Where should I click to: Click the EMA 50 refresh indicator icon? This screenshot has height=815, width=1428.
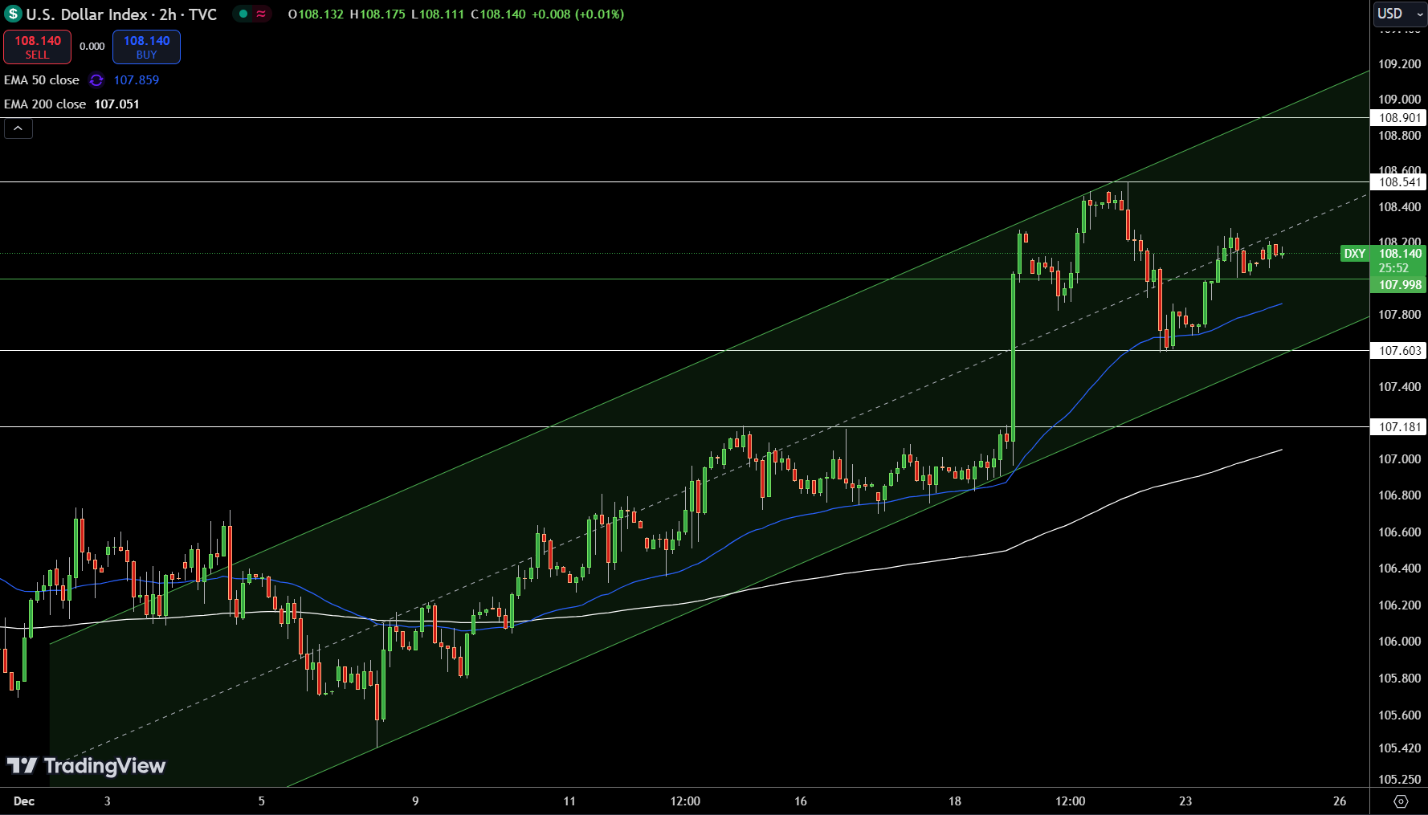96,80
